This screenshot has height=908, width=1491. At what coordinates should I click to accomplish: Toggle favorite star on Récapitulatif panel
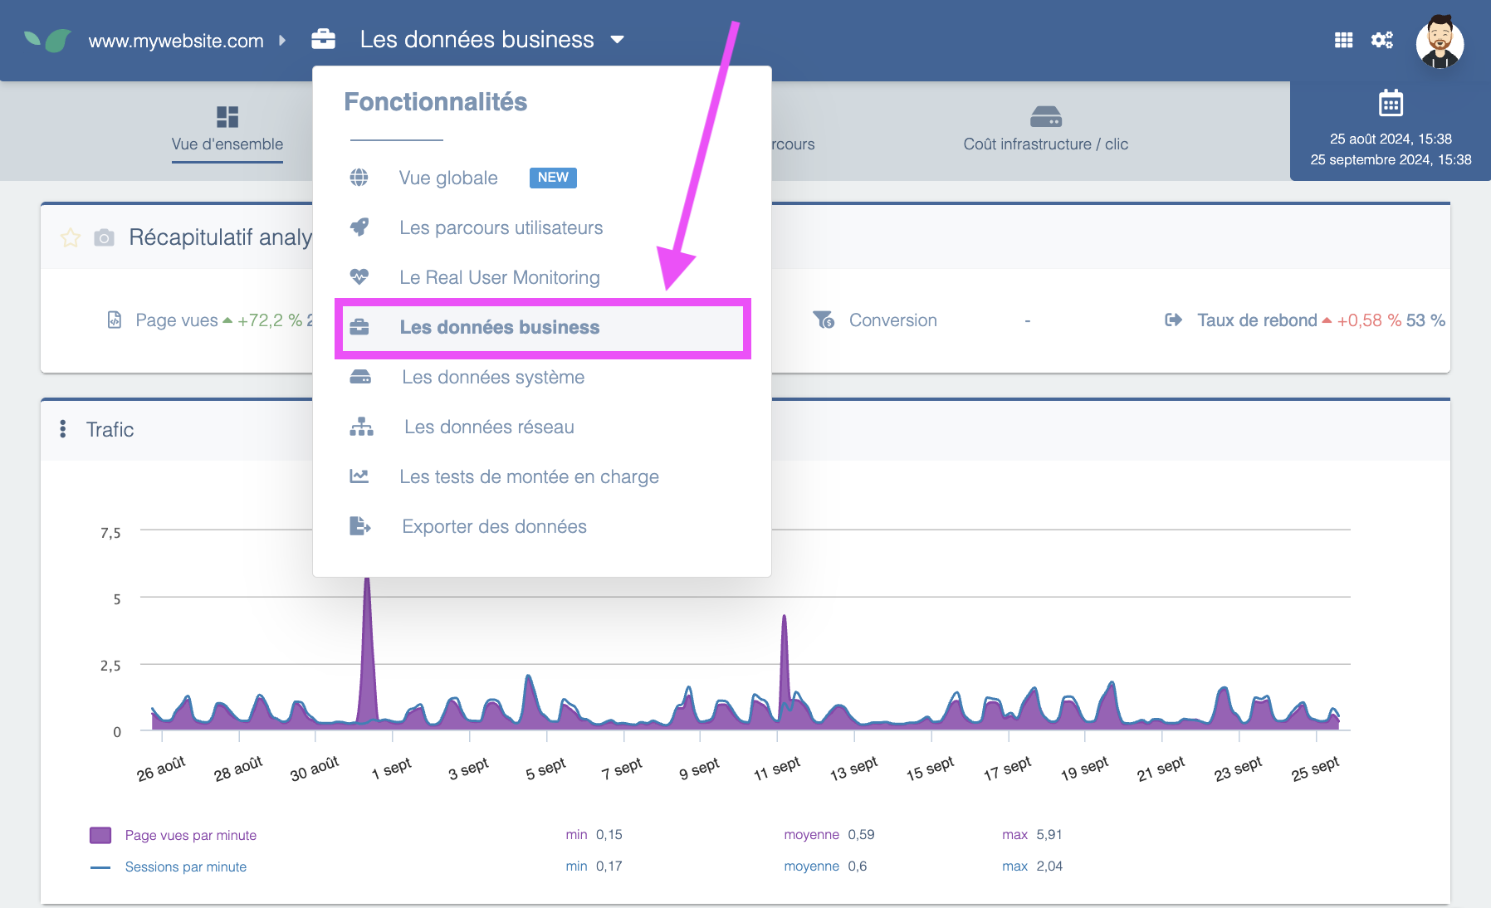[x=71, y=238]
